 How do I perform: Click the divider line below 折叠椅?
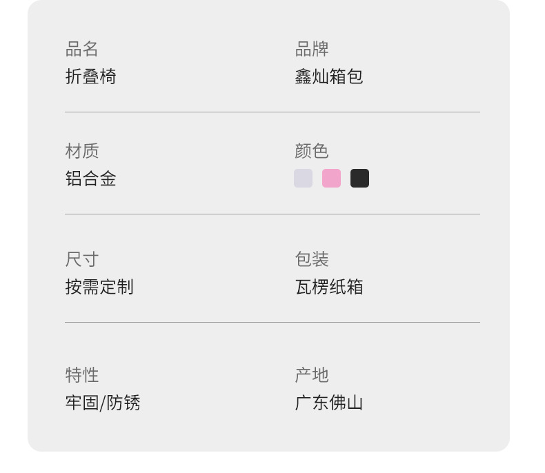(272, 112)
